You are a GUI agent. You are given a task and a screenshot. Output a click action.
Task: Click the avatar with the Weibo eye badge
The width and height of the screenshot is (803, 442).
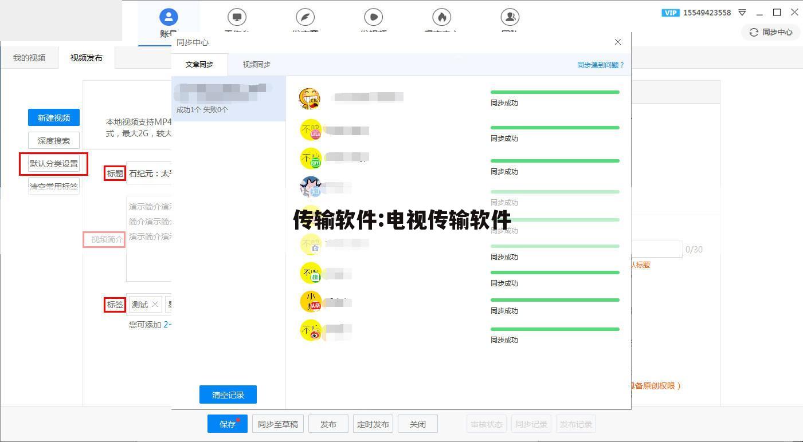311,330
